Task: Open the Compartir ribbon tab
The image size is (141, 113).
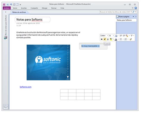Action: click(x=34, y=8)
